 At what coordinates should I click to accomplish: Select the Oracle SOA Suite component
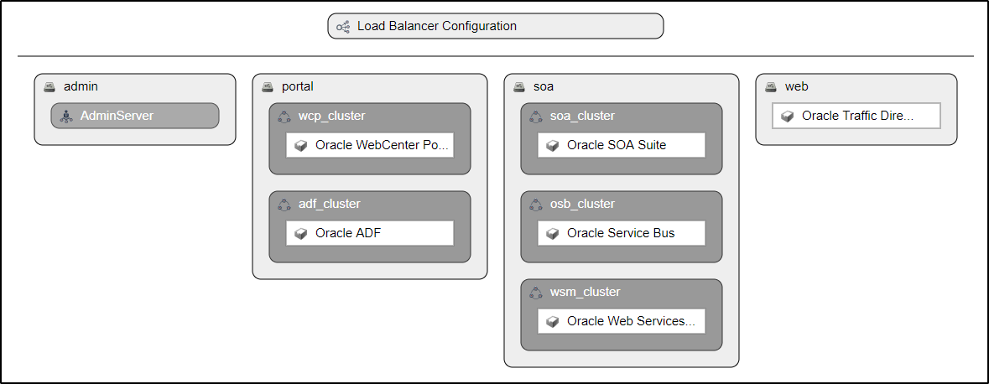(622, 145)
